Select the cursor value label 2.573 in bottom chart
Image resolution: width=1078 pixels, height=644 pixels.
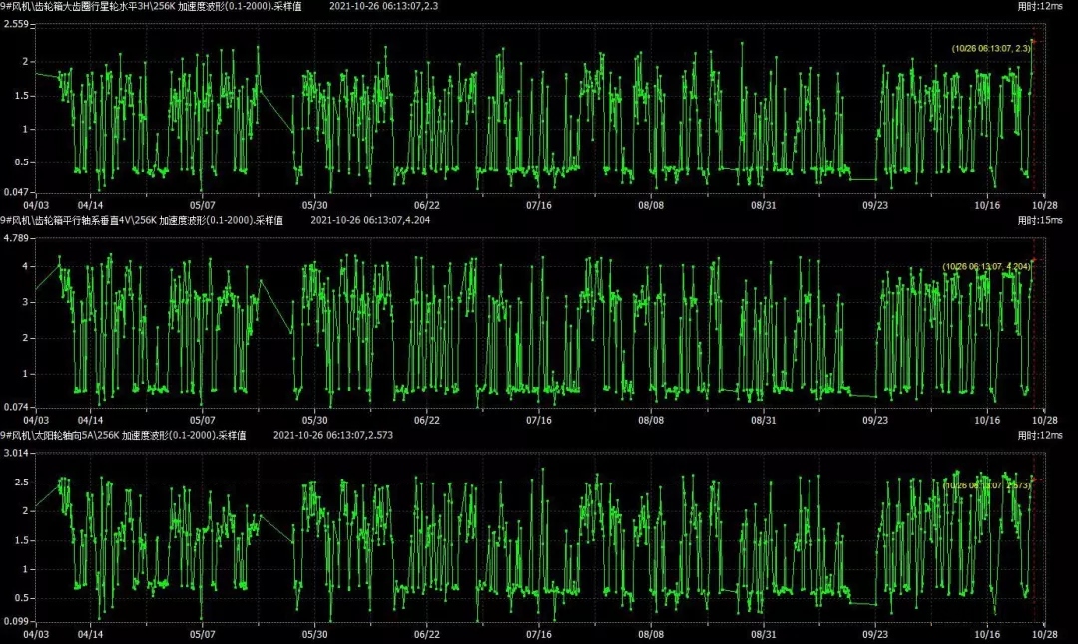pos(986,485)
